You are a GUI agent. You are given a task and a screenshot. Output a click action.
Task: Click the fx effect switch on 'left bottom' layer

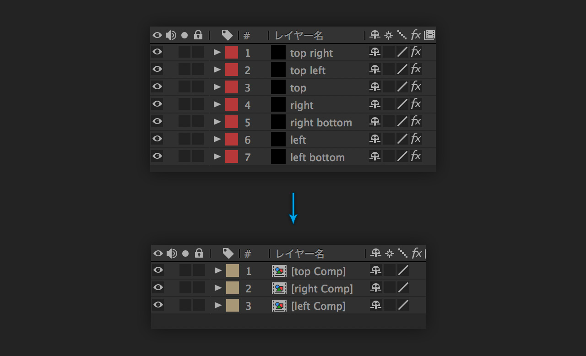pyautogui.click(x=416, y=156)
